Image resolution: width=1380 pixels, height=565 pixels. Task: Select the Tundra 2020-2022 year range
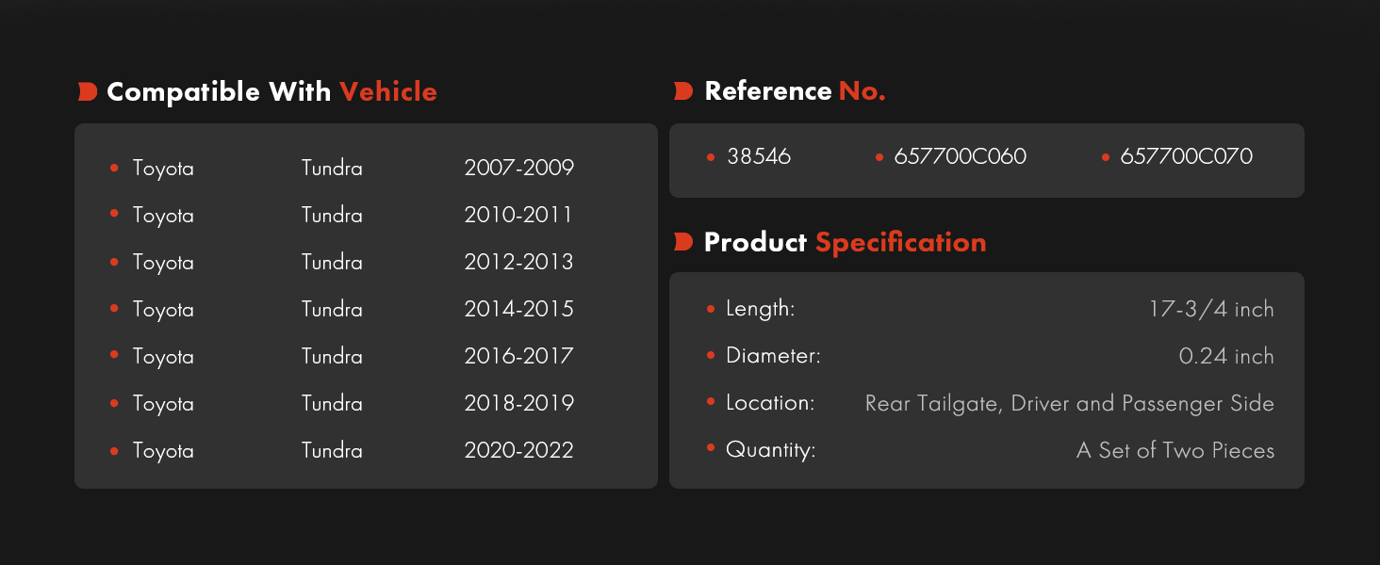pyautogui.click(x=518, y=450)
